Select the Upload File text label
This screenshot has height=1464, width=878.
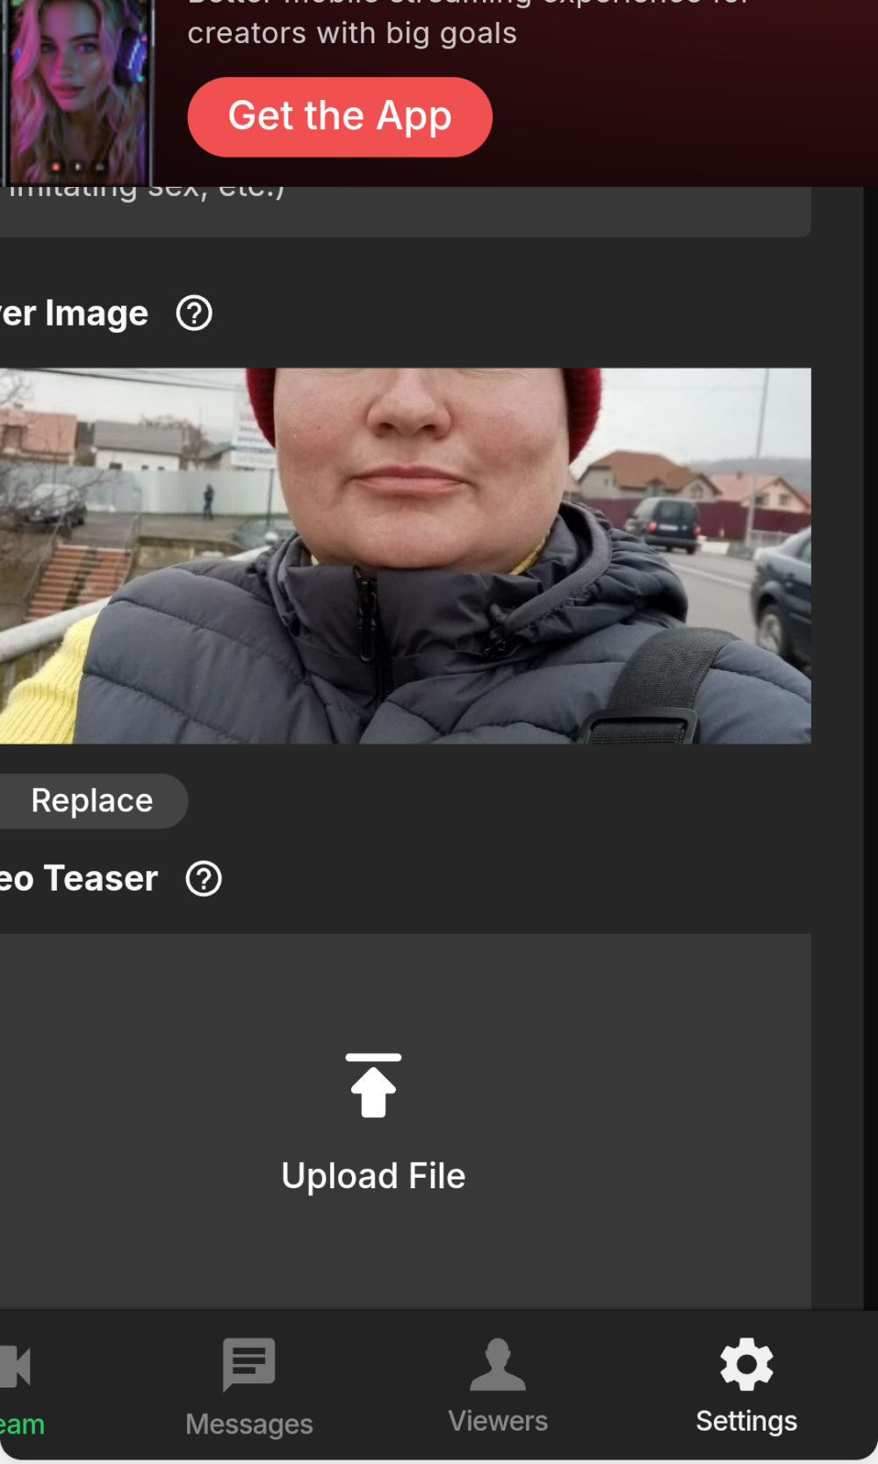tap(373, 1176)
